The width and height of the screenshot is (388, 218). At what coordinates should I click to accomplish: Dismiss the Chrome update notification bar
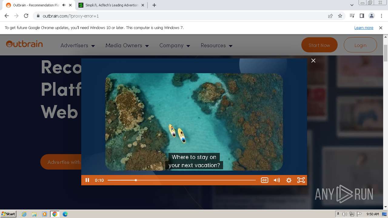(381, 28)
